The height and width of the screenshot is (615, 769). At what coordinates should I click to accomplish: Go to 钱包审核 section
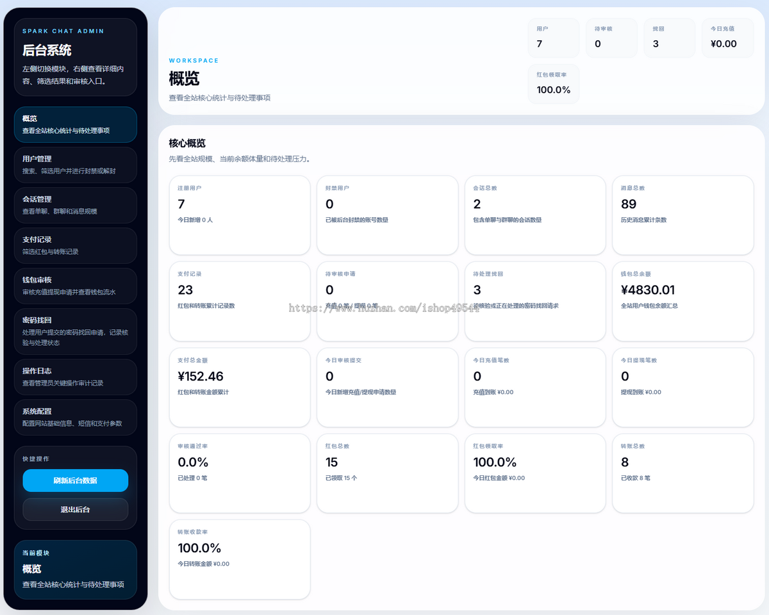pyautogui.click(x=75, y=286)
